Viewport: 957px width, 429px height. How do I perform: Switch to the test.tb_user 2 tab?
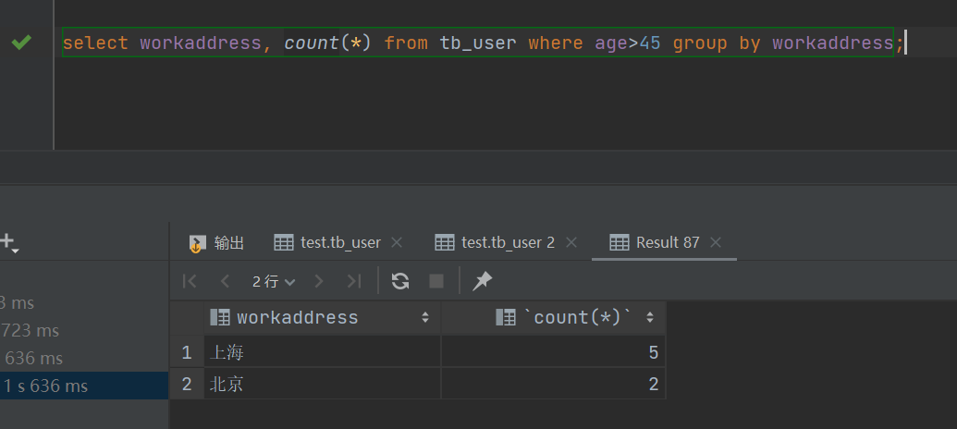pos(497,243)
